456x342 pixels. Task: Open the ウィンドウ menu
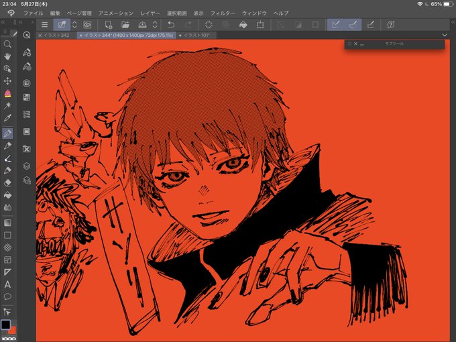(254, 13)
